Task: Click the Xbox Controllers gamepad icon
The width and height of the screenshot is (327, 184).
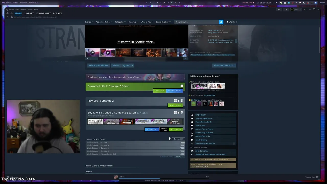Action: coord(192,151)
